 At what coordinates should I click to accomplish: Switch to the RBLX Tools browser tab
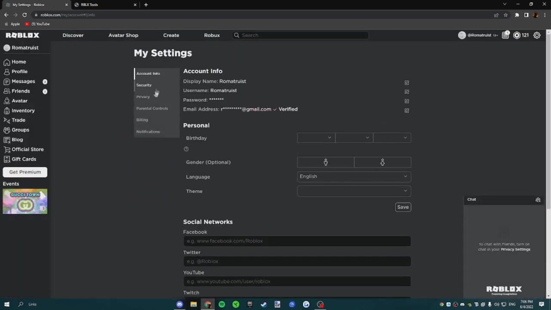tap(105, 5)
